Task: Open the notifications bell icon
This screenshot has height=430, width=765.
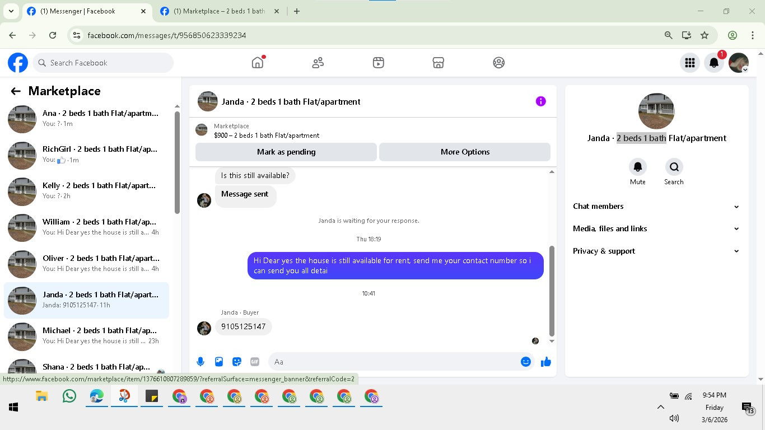Action: (x=714, y=63)
